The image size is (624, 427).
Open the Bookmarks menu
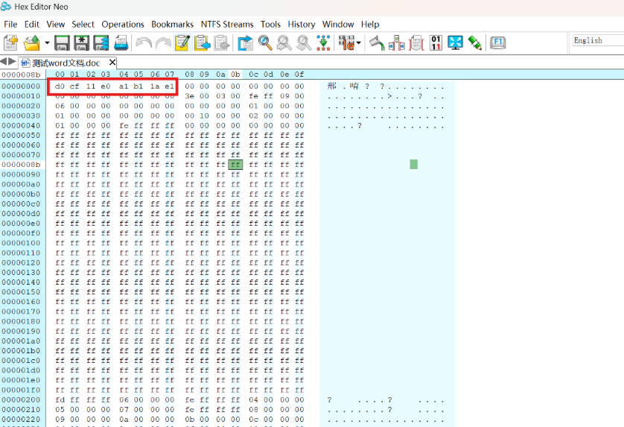(172, 24)
